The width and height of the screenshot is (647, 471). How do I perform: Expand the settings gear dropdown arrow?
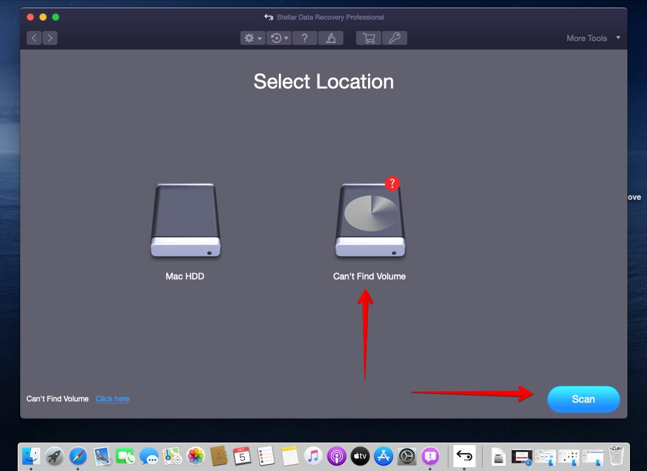tap(259, 39)
